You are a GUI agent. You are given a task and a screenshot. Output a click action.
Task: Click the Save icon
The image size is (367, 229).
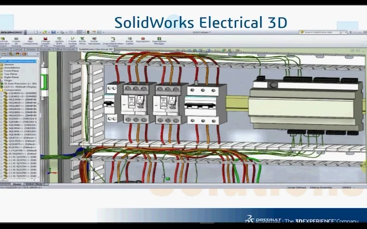point(54,32)
